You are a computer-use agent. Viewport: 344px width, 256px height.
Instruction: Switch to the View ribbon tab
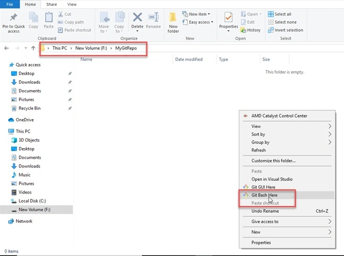click(72, 4)
